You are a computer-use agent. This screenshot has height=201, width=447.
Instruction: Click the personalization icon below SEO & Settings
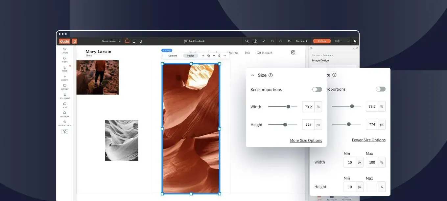coord(65,132)
